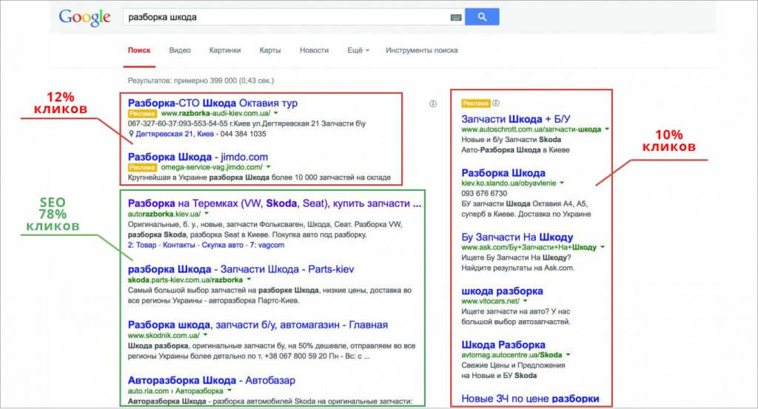
Task: Open right ad Запчасти Шкода + Б/У
Action: coord(516,119)
